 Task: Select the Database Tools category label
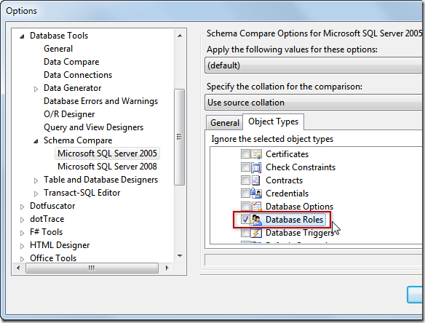tap(59, 36)
